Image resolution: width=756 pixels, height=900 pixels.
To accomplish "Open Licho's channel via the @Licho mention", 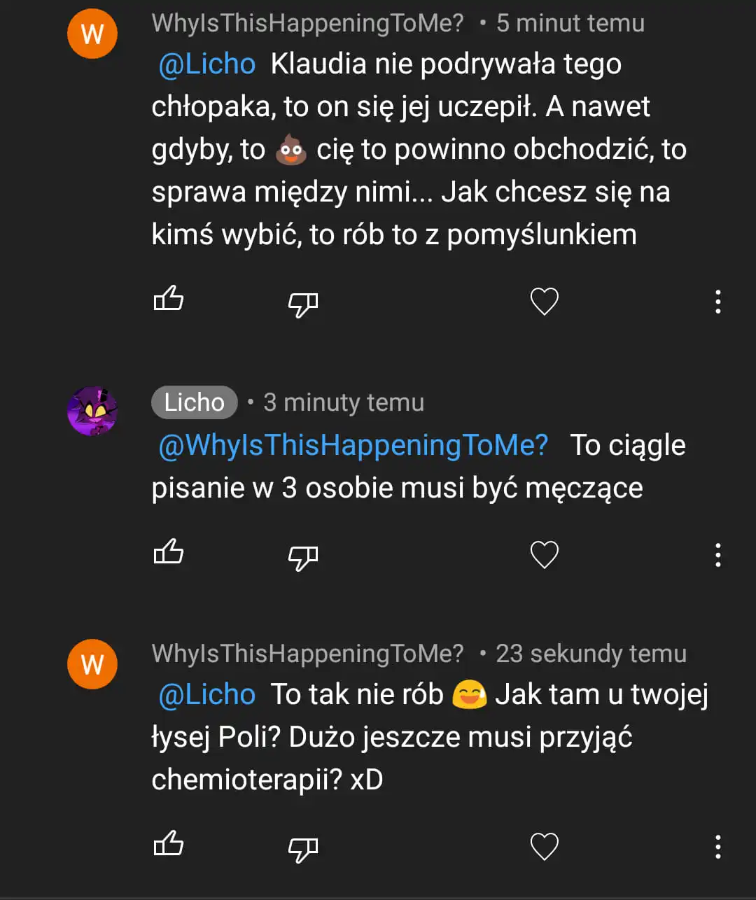I will point(206,64).
